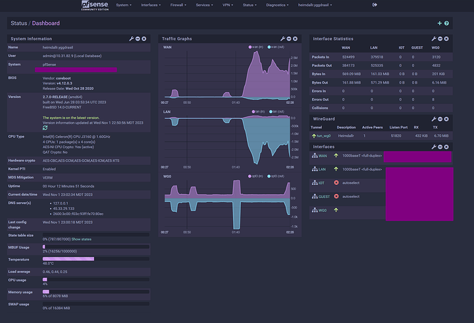The height and width of the screenshot is (323, 474).
Task: Configure System Information widget via wrench
Action: pos(132,39)
